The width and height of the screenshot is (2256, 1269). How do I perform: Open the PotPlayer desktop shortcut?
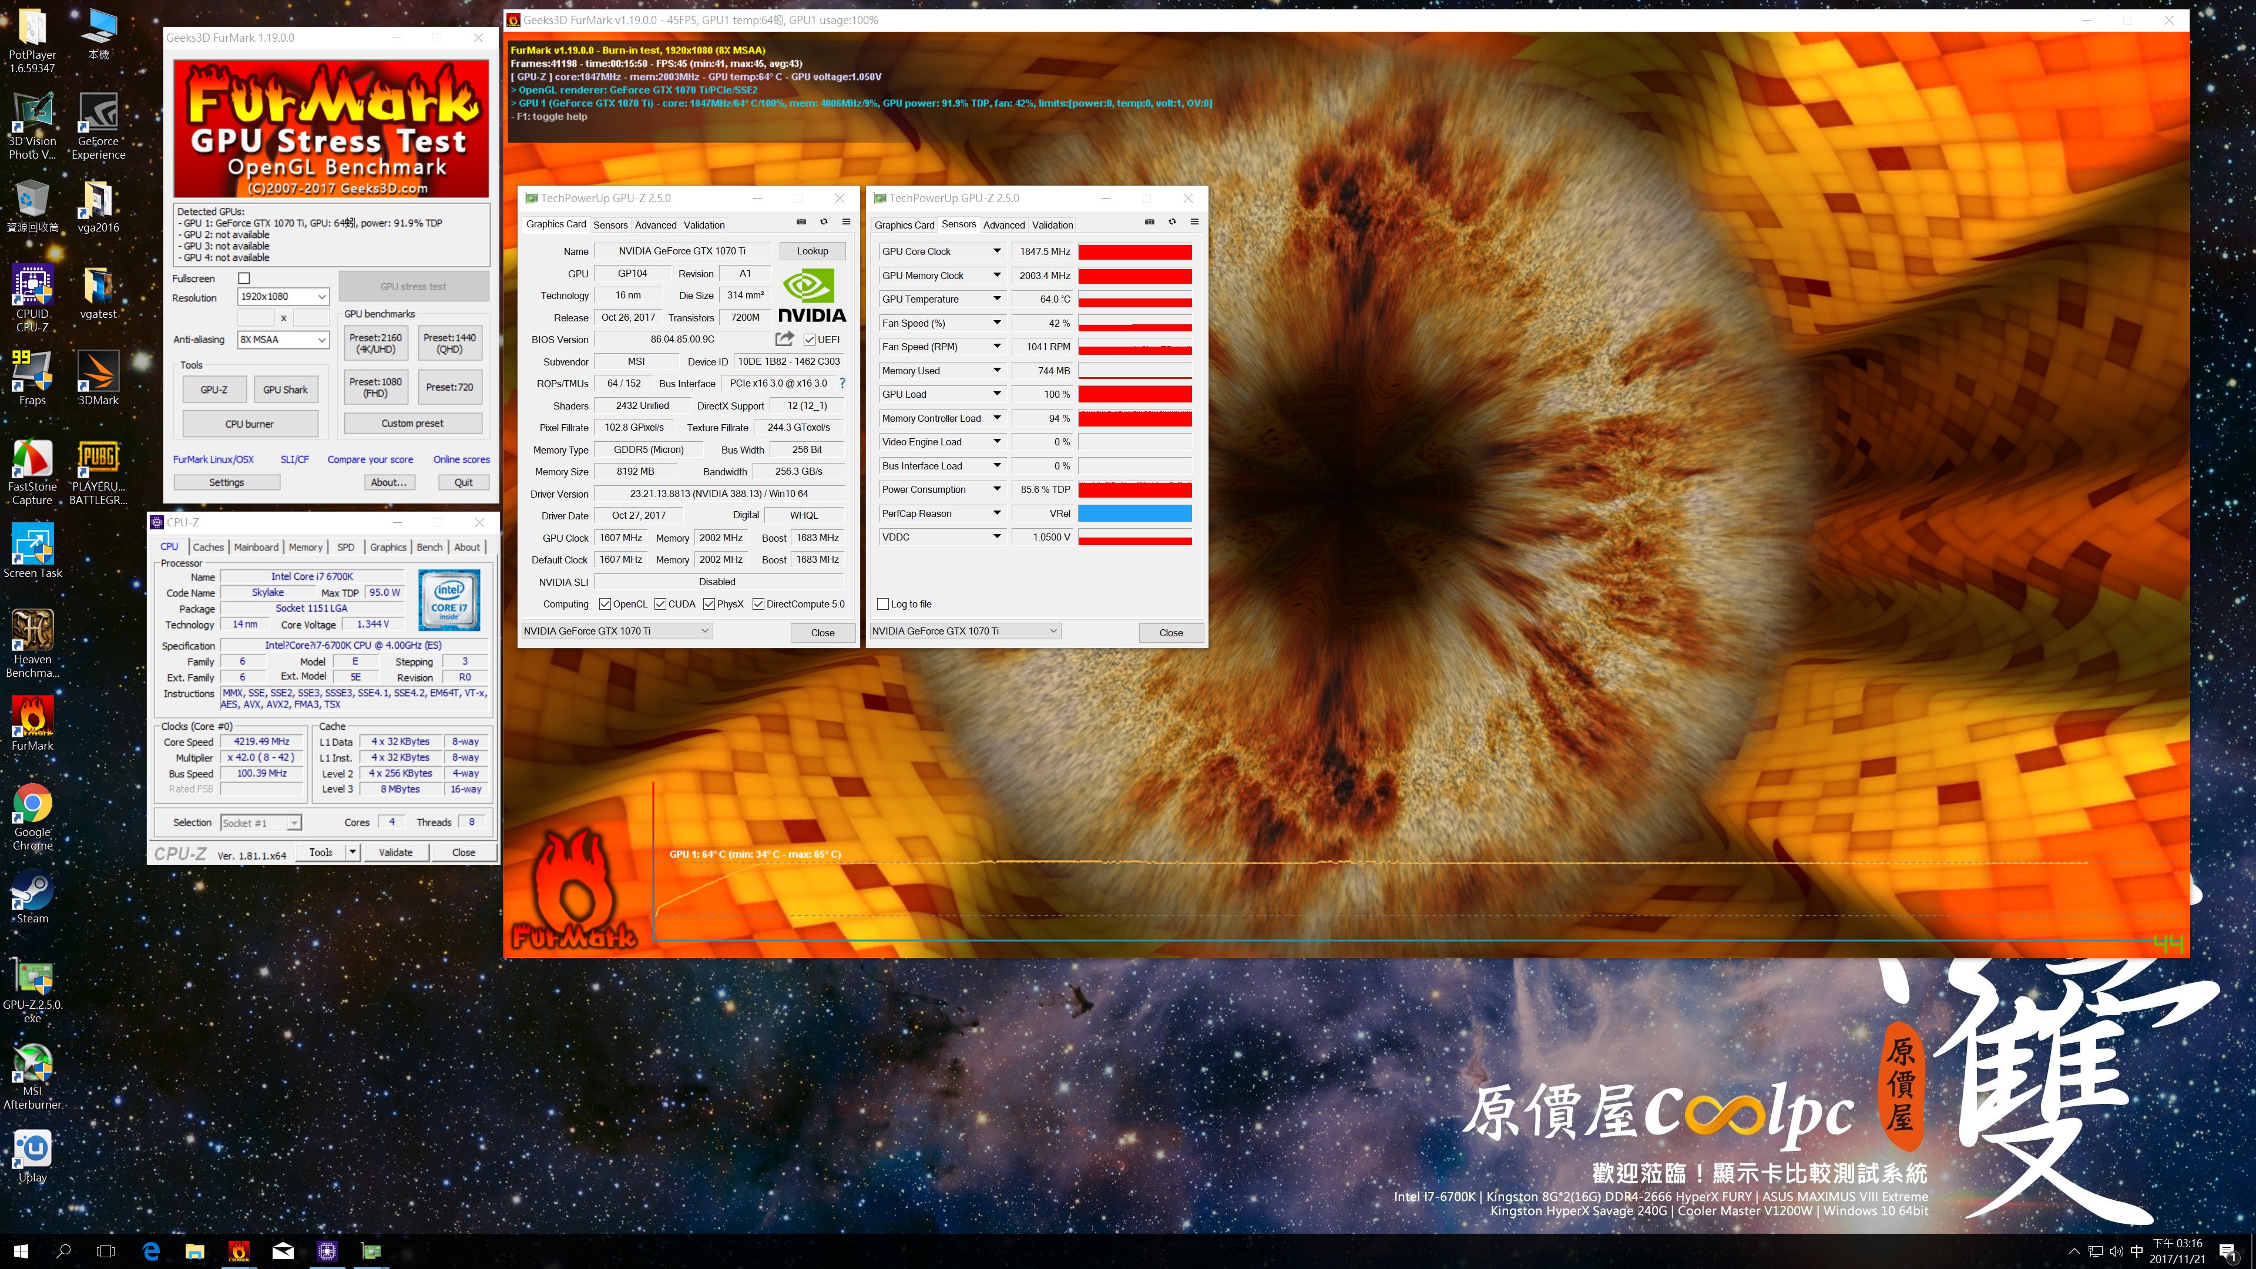(x=32, y=41)
